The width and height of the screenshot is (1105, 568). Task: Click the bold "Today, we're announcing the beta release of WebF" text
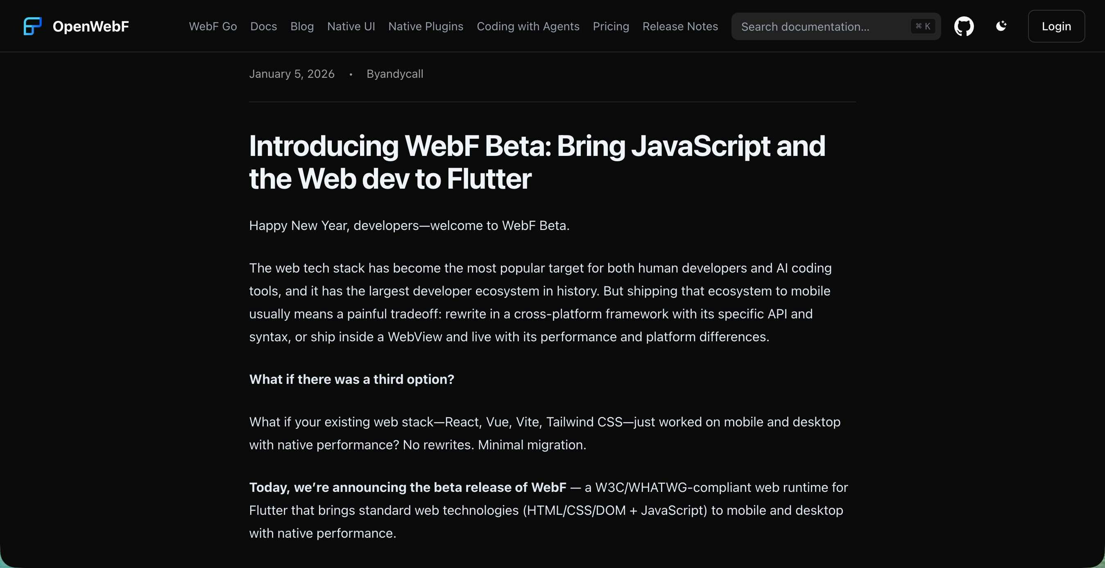(x=408, y=487)
